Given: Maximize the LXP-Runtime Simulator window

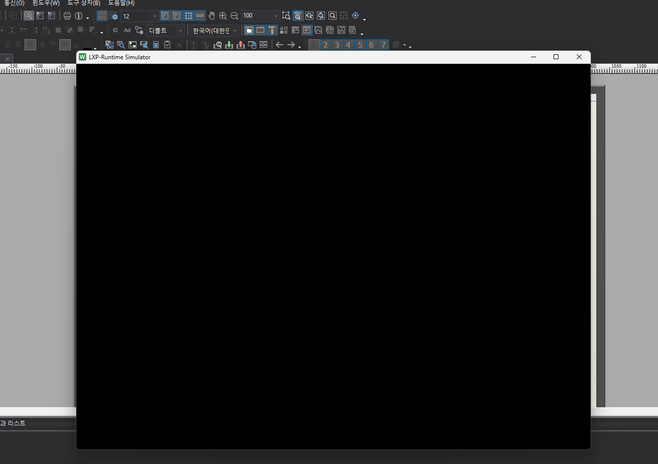Looking at the screenshot, I should pyautogui.click(x=556, y=57).
